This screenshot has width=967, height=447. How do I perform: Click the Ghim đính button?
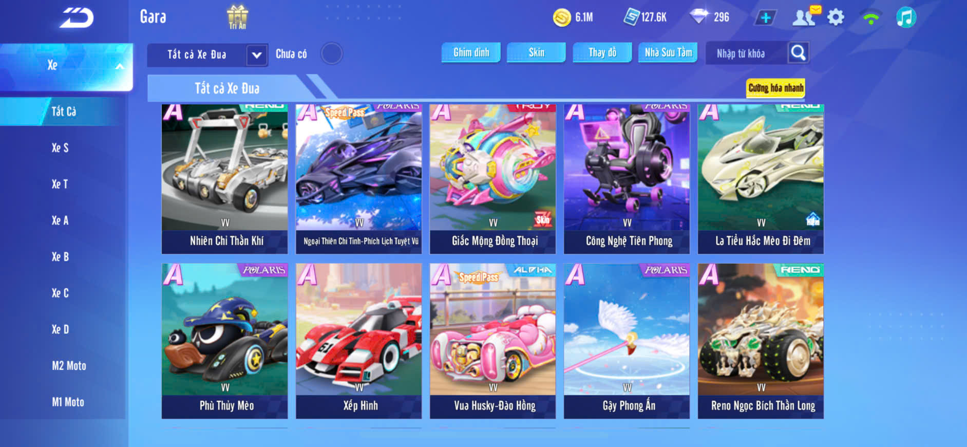pos(471,52)
